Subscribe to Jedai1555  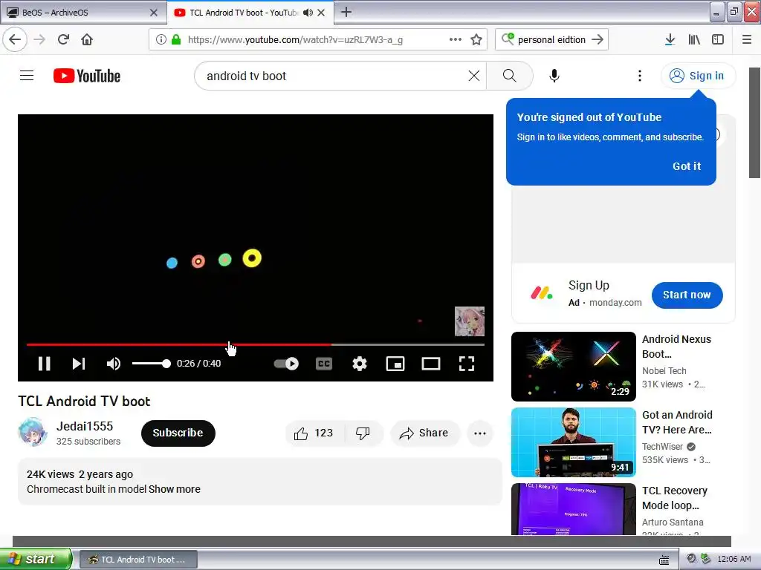pyautogui.click(x=178, y=433)
